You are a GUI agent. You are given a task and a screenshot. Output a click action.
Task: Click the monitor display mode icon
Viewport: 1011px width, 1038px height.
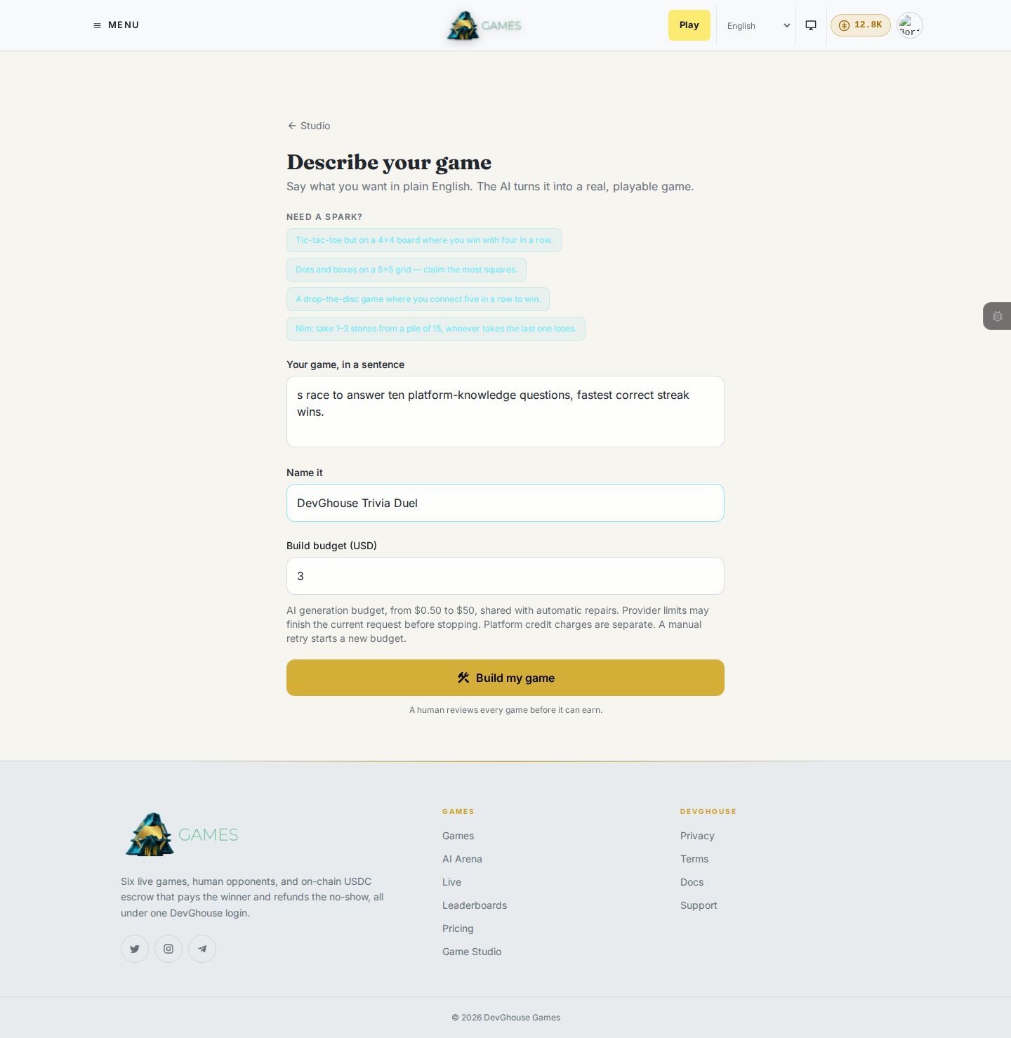point(811,25)
